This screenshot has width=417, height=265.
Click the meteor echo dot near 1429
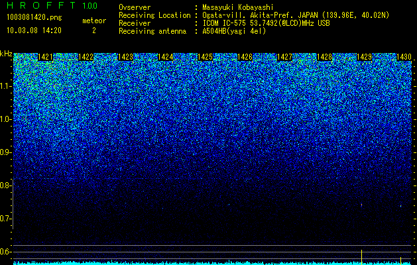tap(362, 205)
